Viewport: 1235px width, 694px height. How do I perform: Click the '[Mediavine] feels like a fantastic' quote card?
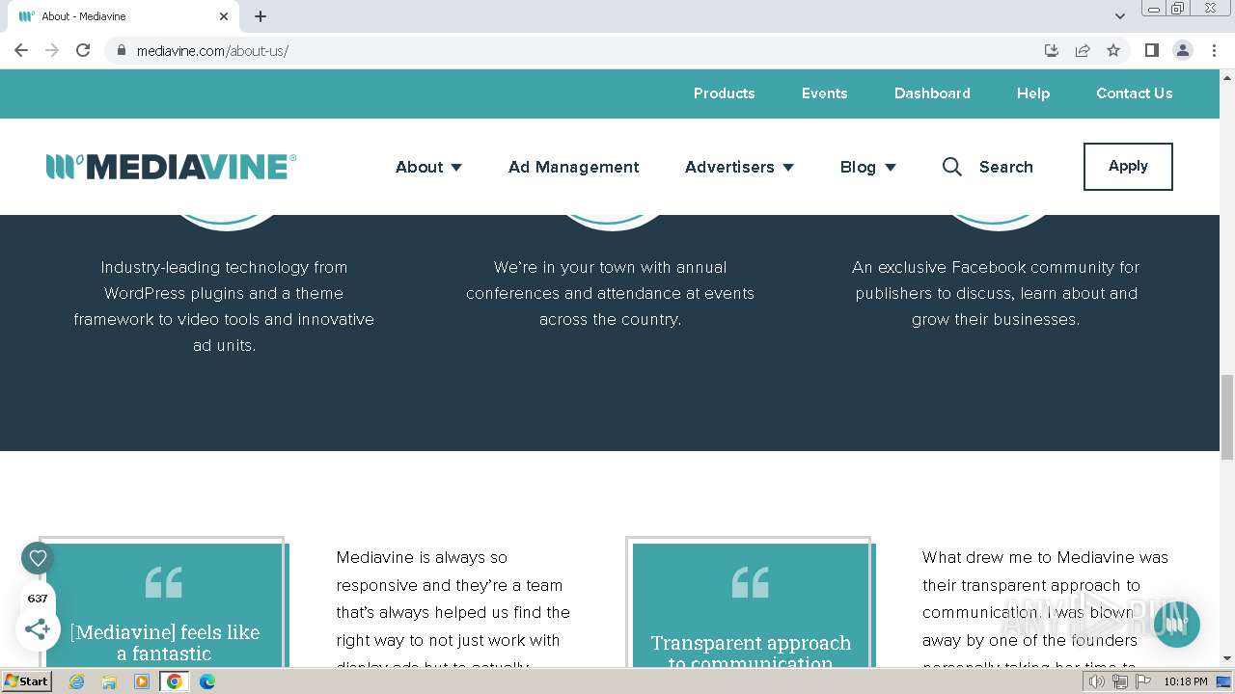165,603
